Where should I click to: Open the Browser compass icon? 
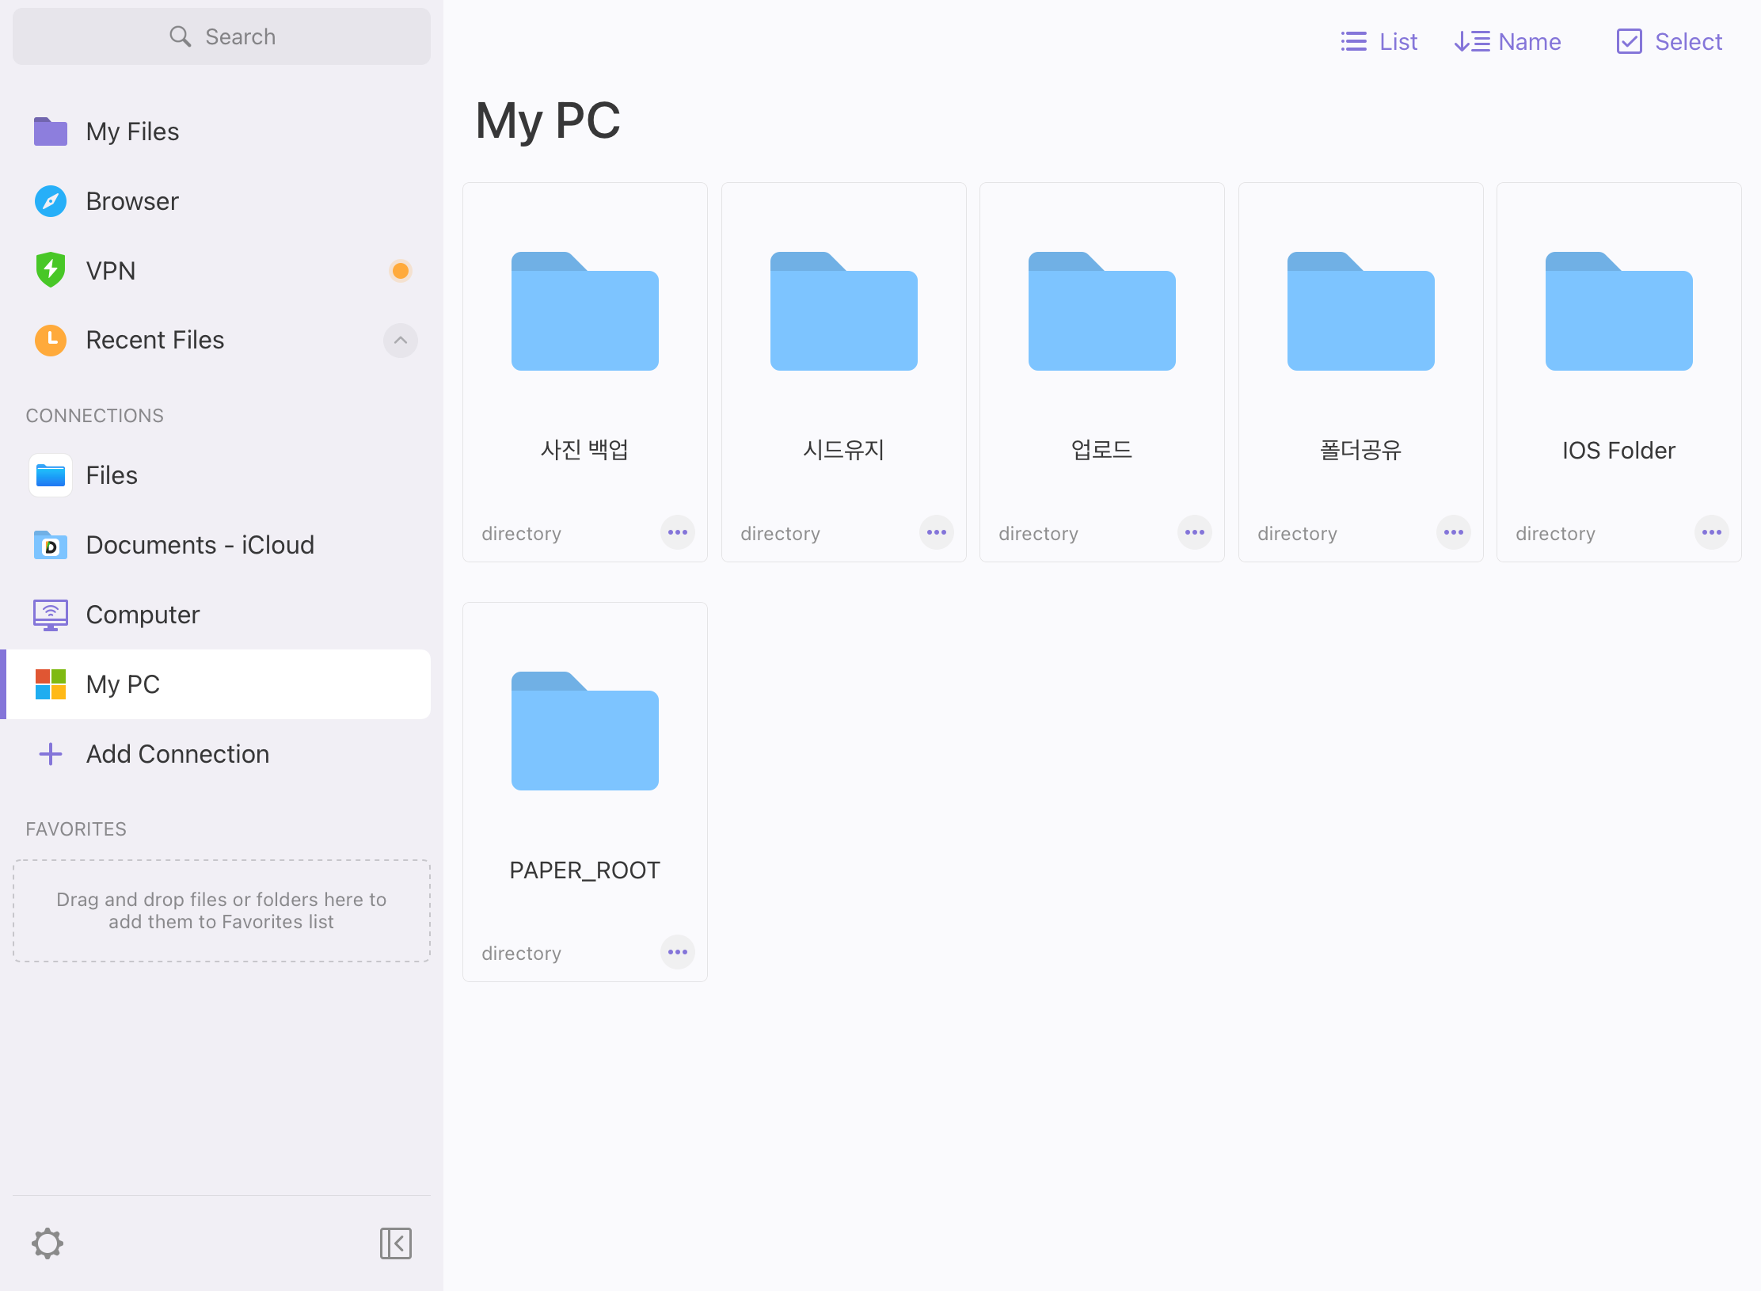tap(51, 201)
